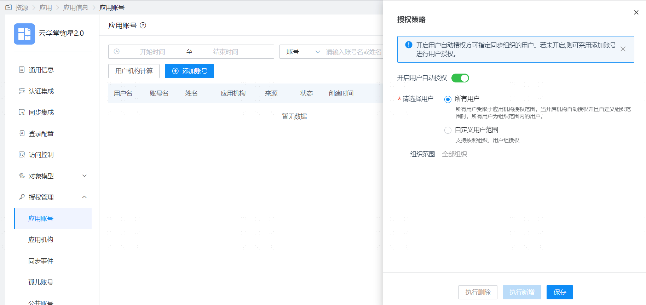
Task: Click the 登录配置 icon in sidebar
Action: point(22,133)
